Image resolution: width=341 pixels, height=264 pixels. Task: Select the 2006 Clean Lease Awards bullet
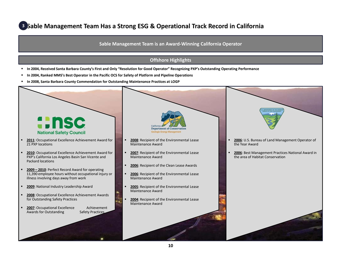point(163,165)
